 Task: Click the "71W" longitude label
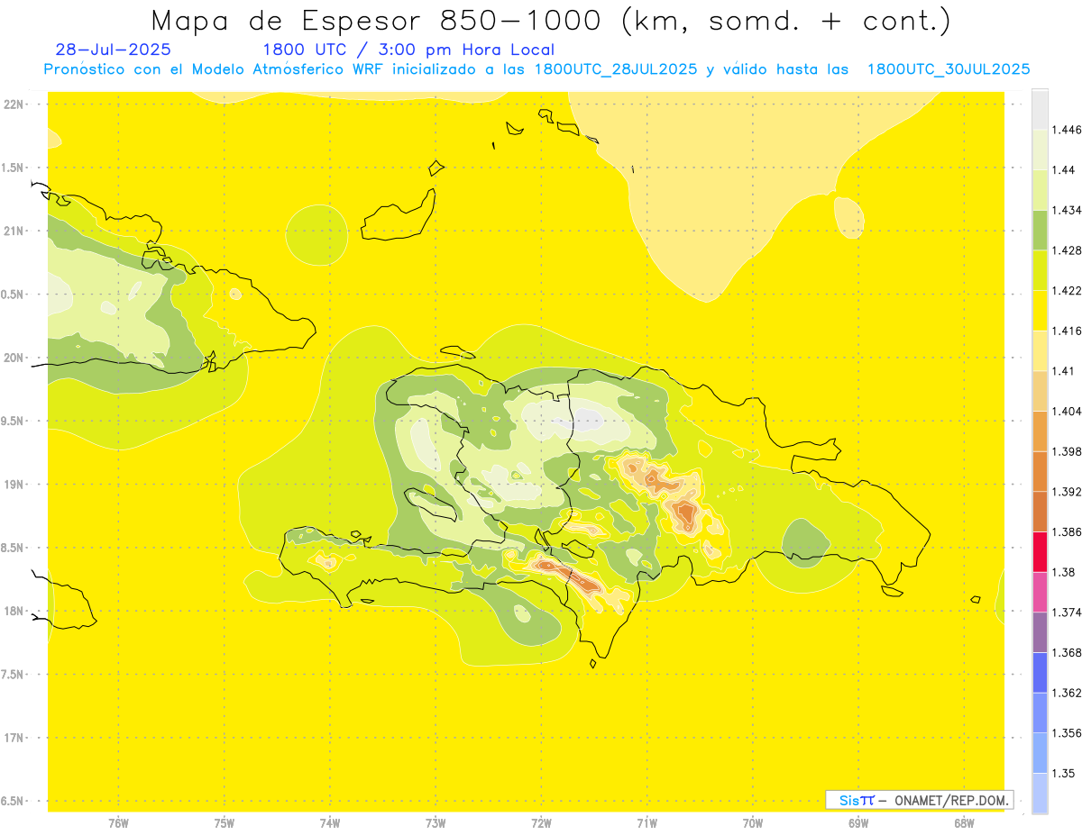tap(646, 822)
